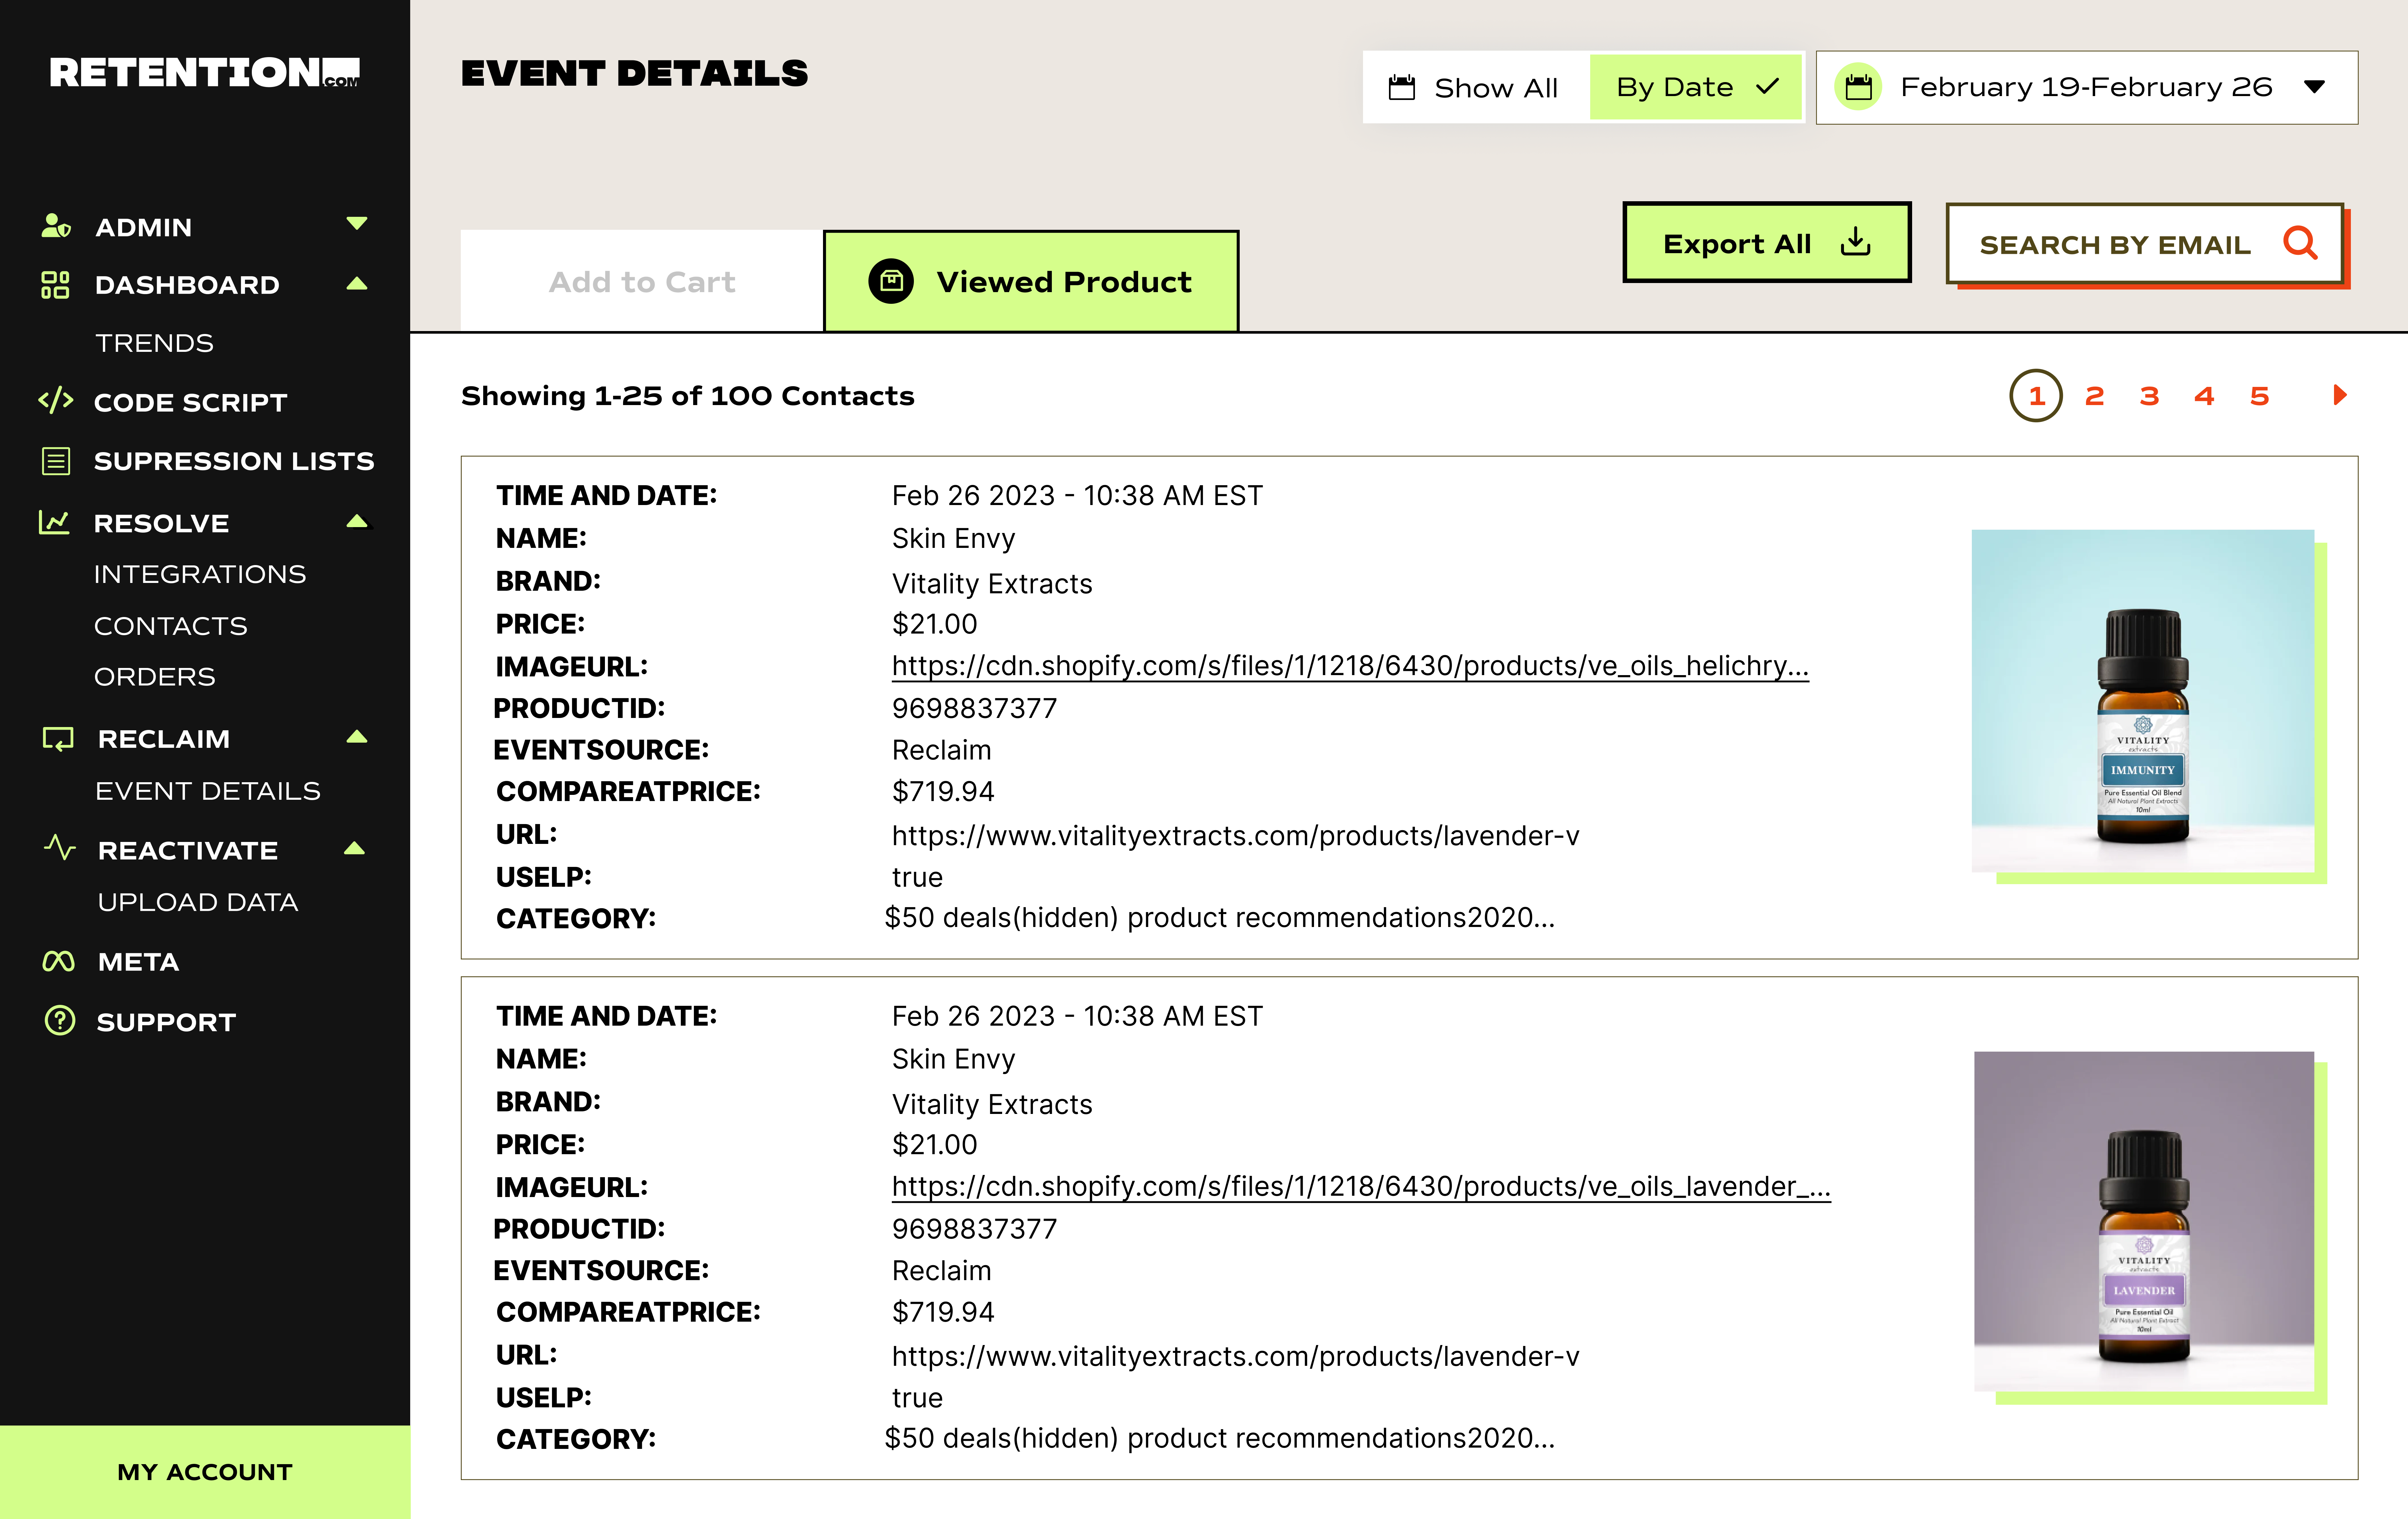Click the Reactivate pulse icon
2408x1519 pixels.
60,848
